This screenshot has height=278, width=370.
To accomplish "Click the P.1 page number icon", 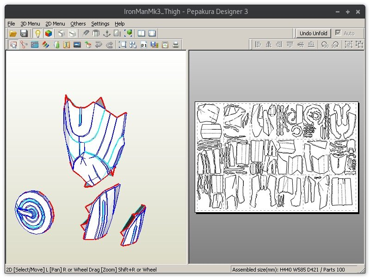I will click(144, 44).
